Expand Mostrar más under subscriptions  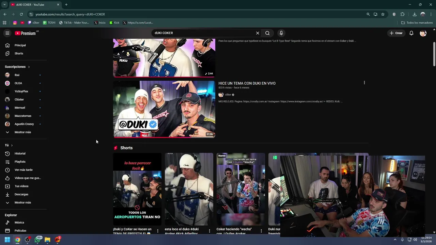click(23, 132)
